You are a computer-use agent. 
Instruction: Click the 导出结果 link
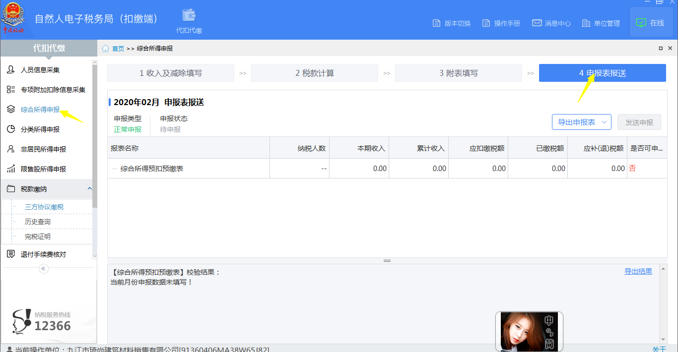[x=638, y=271]
